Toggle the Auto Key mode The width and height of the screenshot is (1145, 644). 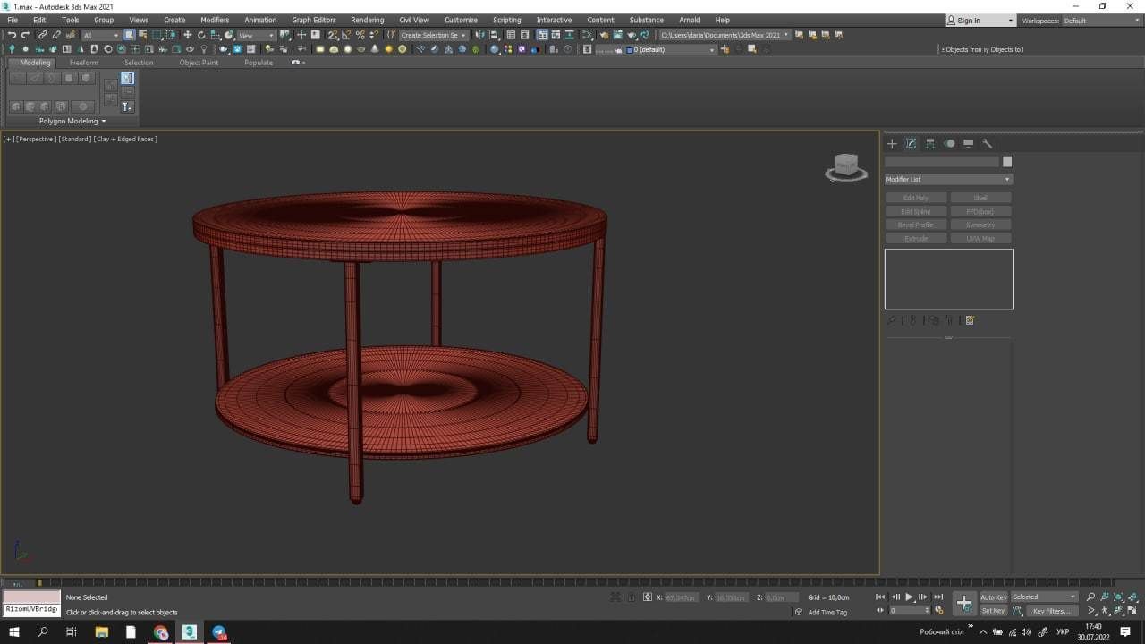pyautogui.click(x=994, y=597)
